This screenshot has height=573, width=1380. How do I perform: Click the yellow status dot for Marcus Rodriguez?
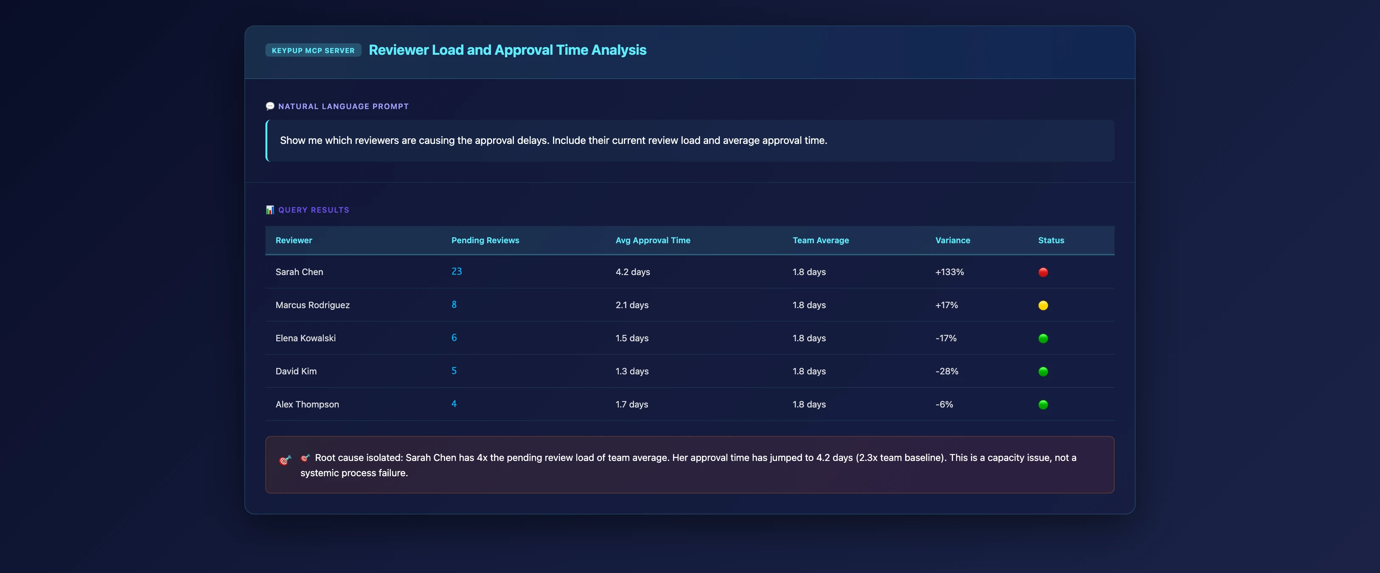[x=1043, y=306]
